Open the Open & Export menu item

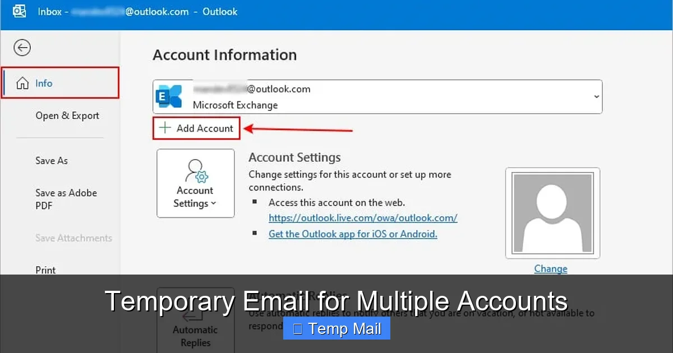point(67,115)
